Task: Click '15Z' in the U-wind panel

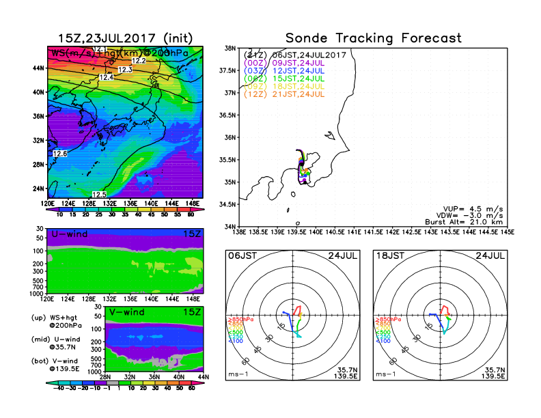Action: (x=191, y=234)
